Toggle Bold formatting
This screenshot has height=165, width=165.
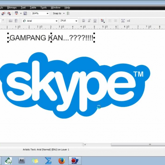pos(83,20)
